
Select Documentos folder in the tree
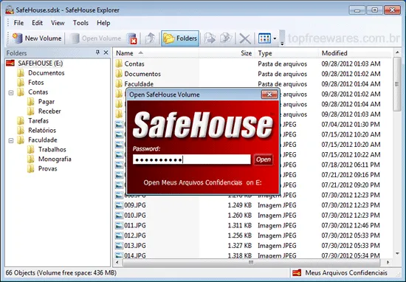[46, 73]
